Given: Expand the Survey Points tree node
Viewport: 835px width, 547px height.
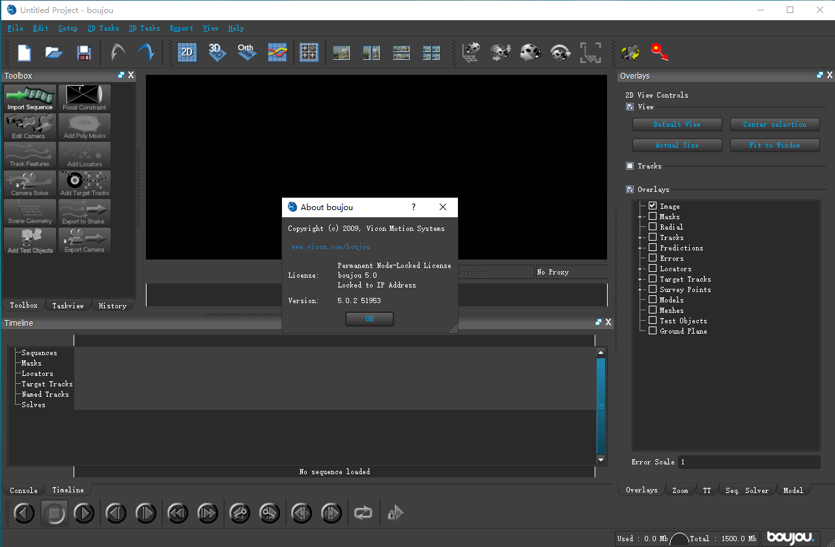Looking at the screenshot, I should 641,289.
